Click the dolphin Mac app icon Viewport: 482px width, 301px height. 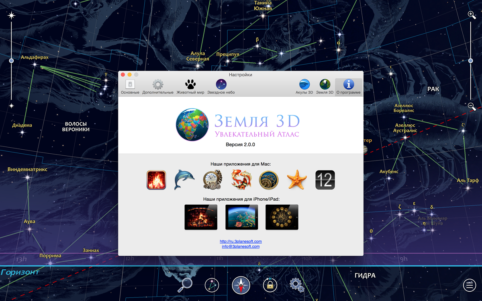(x=184, y=180)
